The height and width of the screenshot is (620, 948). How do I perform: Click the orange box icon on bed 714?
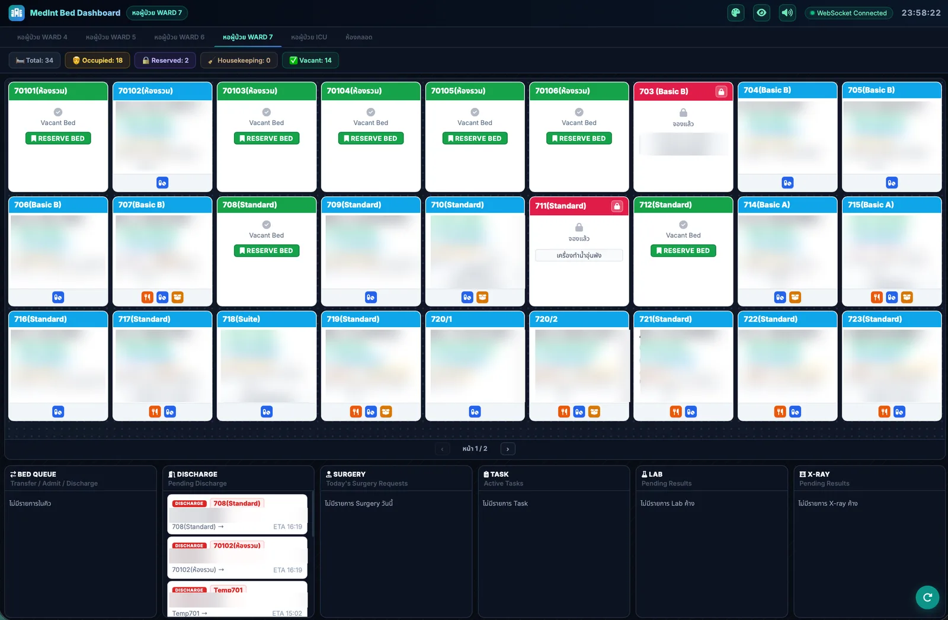click(x=795, y=297)
